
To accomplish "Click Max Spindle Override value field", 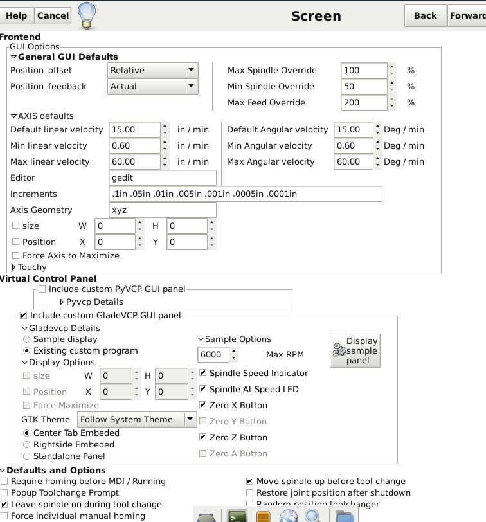I will [364, 70].
